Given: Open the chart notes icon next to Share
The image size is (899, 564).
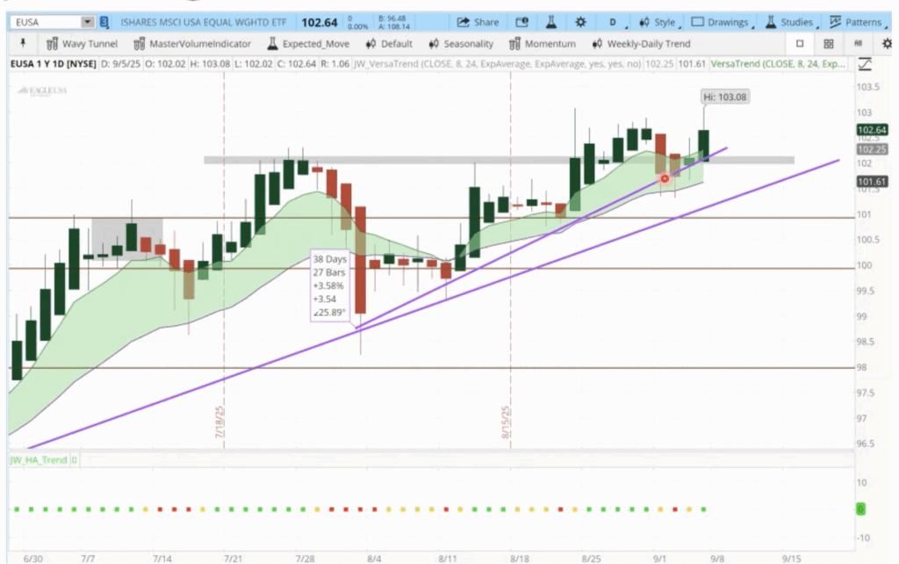Looking at the screenshot, I should [x=521, y=22].
